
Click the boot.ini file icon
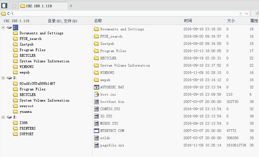(96, 94)
